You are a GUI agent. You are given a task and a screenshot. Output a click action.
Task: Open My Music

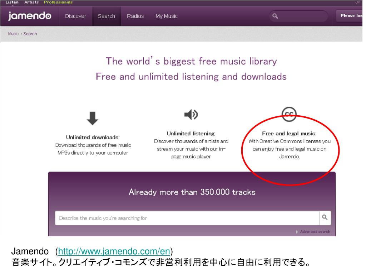pos(167,16)
